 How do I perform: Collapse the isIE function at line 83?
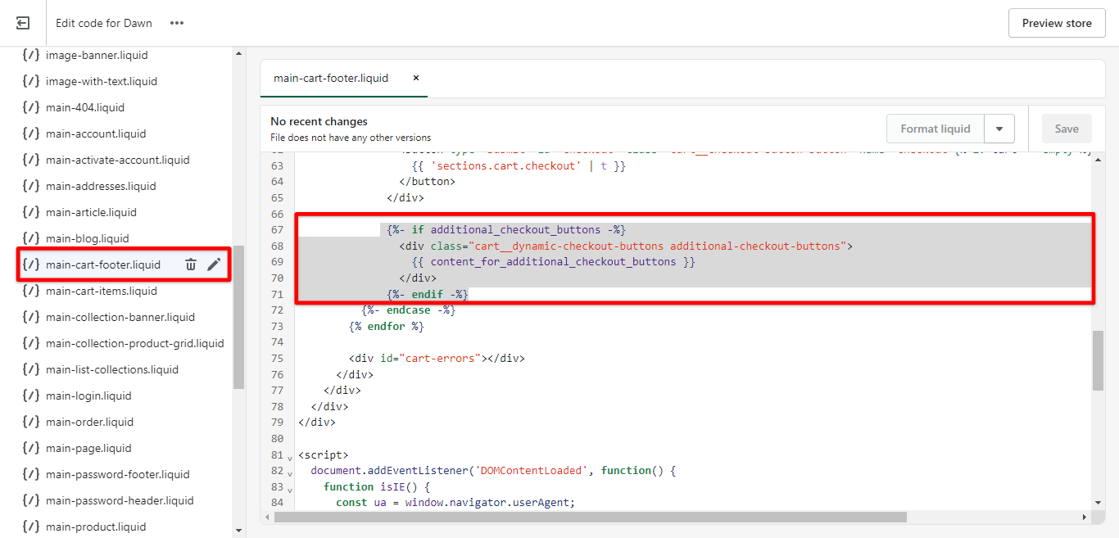click(x=290, y=488)
